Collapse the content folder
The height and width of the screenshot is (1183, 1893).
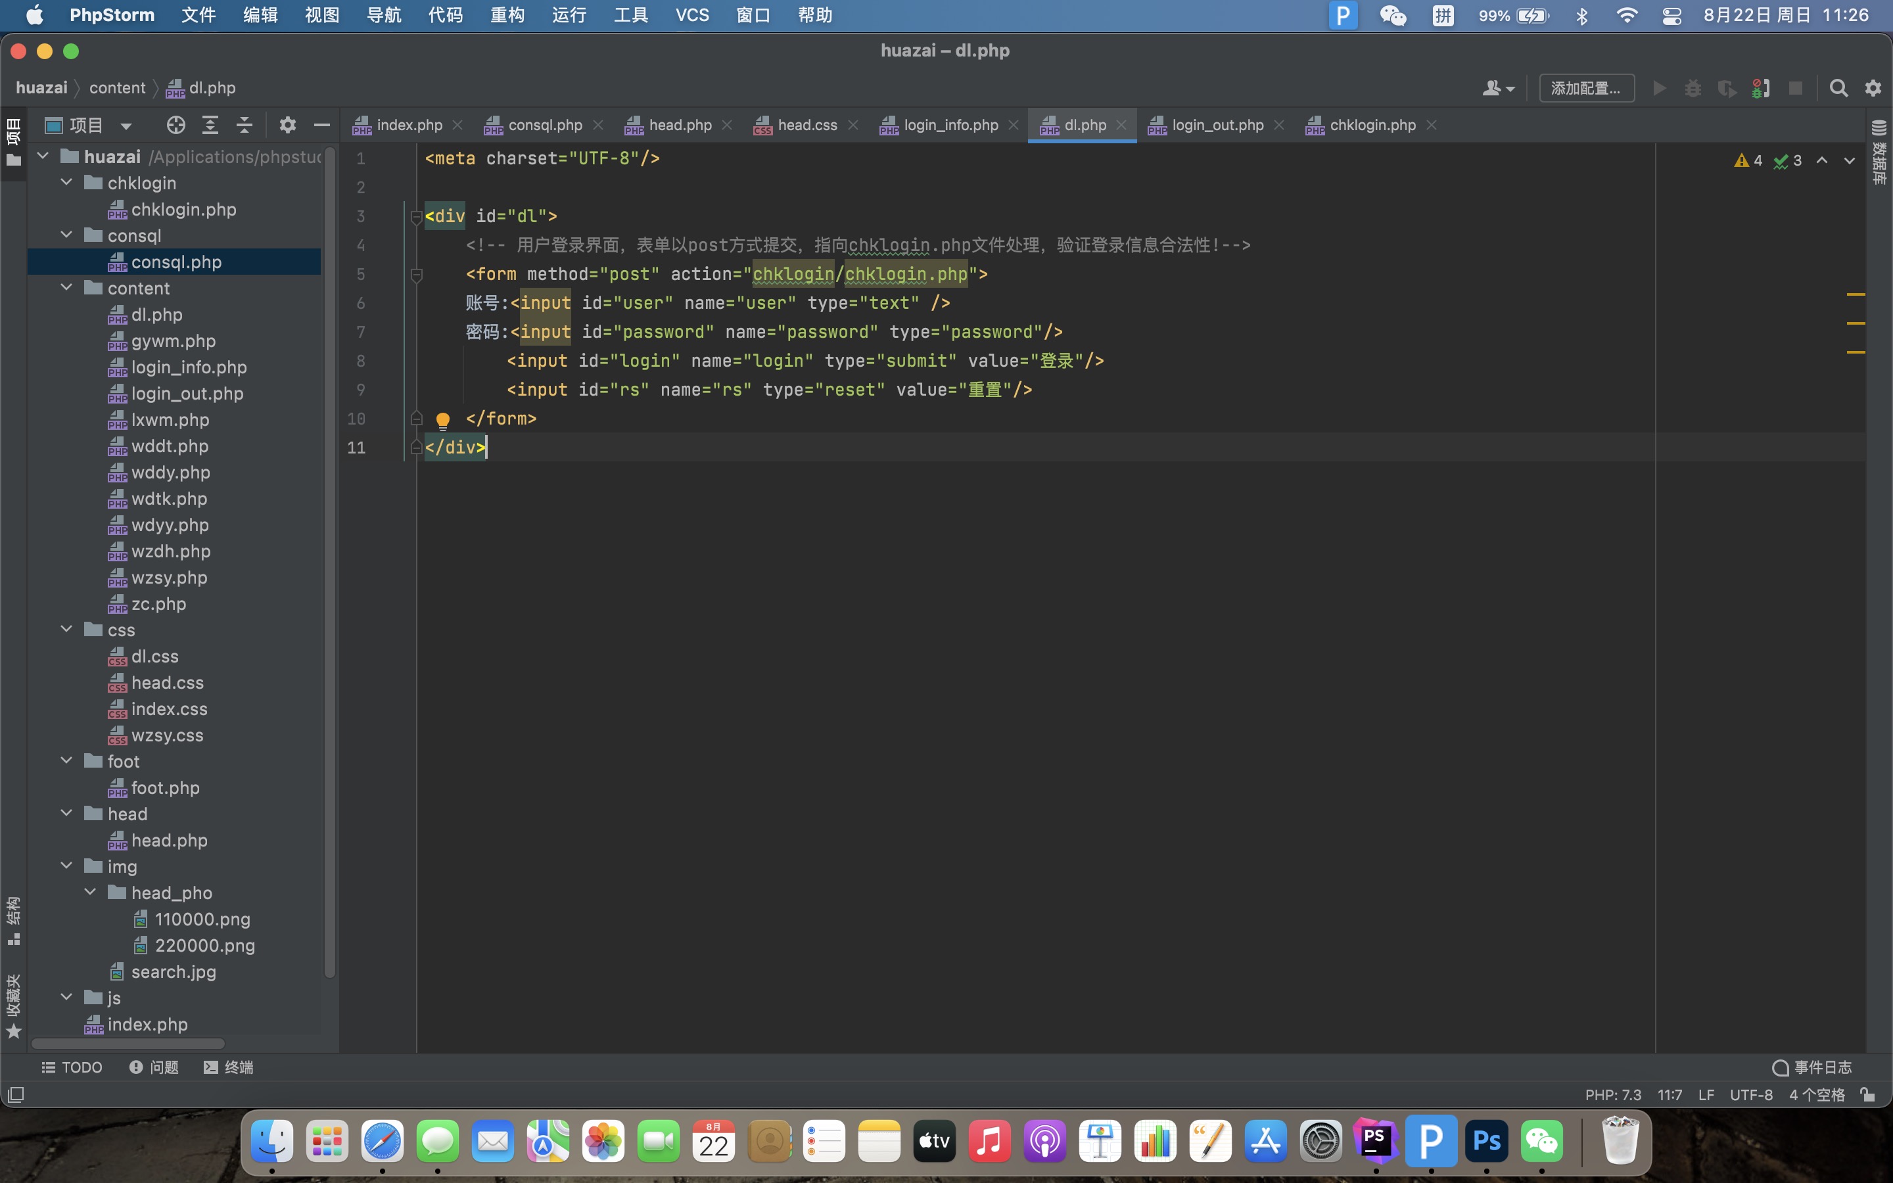(67, 288)
